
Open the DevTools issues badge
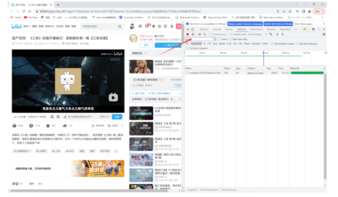click(x=305, y=29)
